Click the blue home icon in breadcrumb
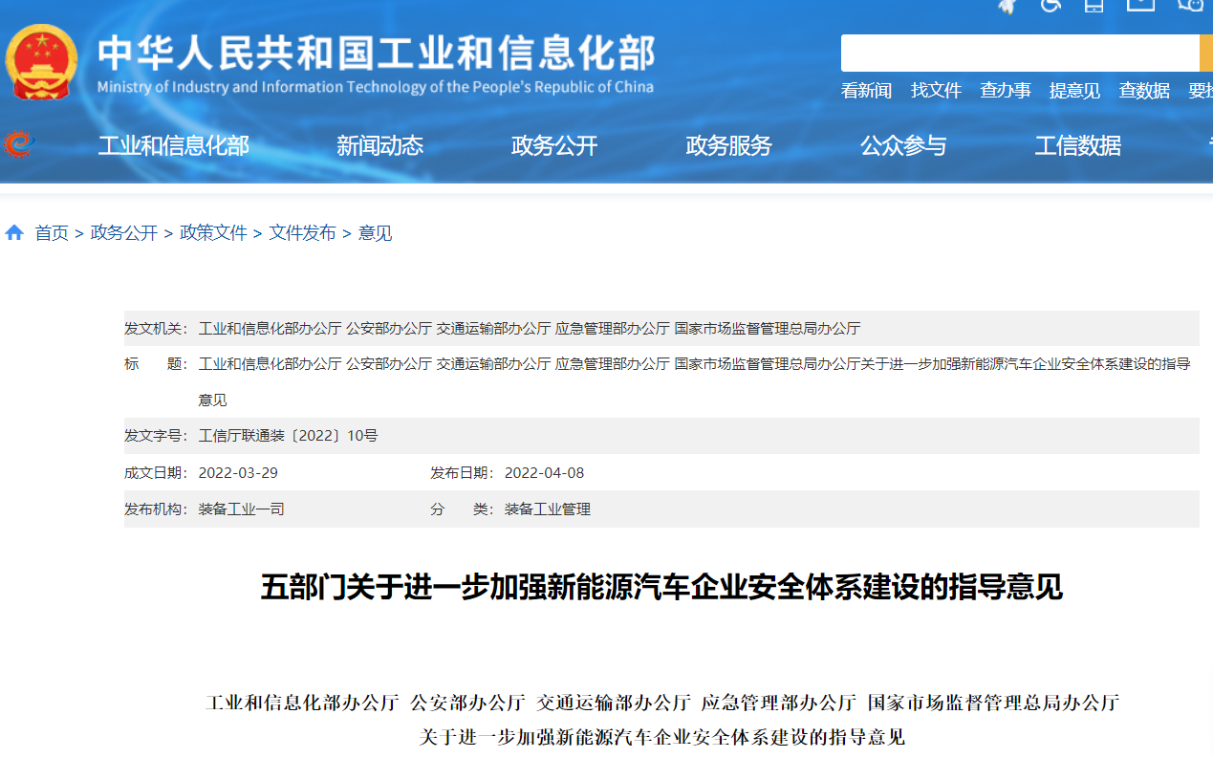1213x758 pixels. (14, 232)
